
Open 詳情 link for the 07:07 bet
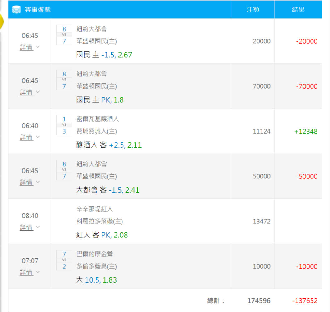pyautogui.click(x=27, y=272)
